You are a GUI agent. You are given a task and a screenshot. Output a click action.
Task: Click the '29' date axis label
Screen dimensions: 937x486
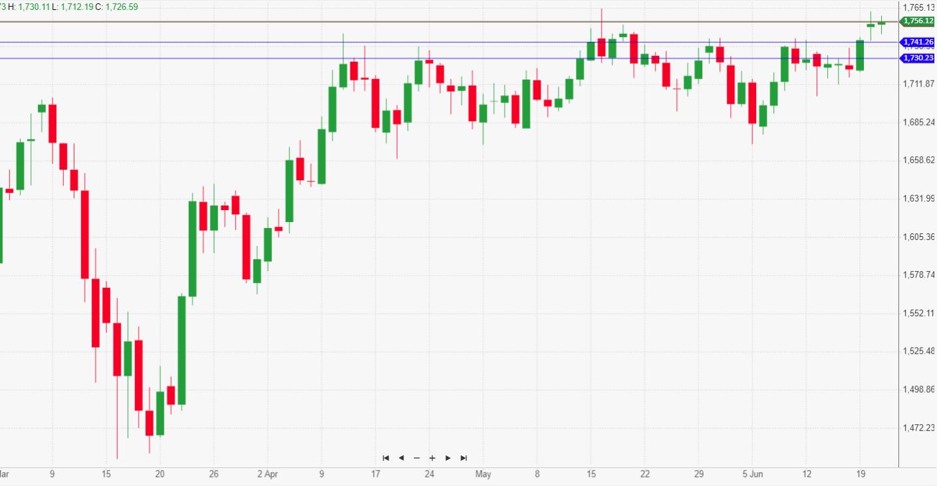pyautogui.click(x=698, y=475)
